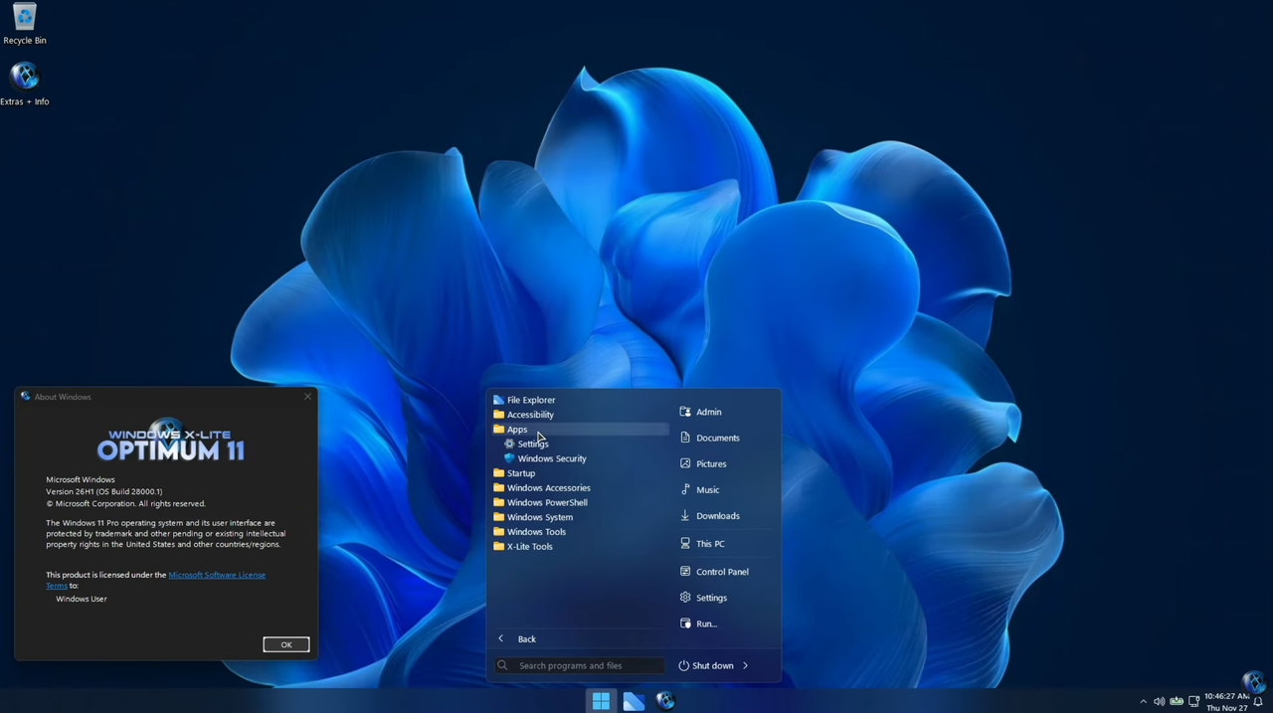Open the notification bell in the tray
Viewport: 1273px width, 713px height.
(x=1258, y=702)
